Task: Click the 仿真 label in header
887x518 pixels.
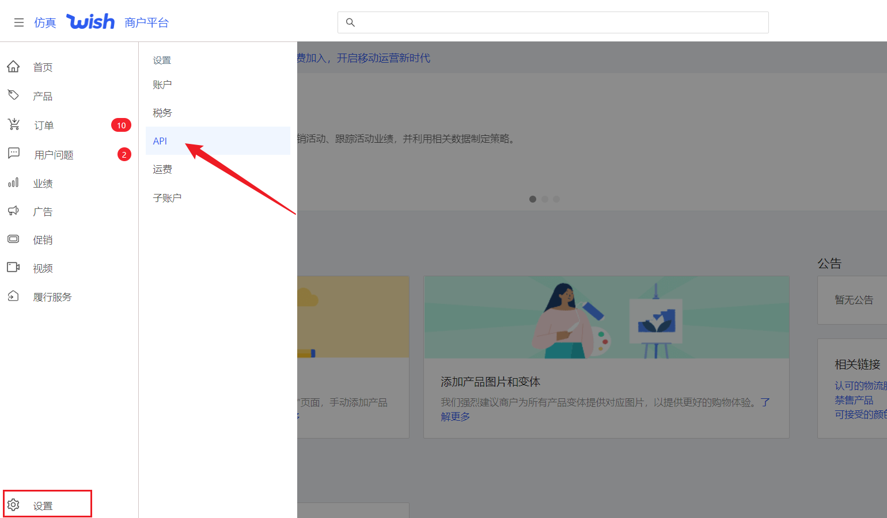Action: [x=45, y=22]
